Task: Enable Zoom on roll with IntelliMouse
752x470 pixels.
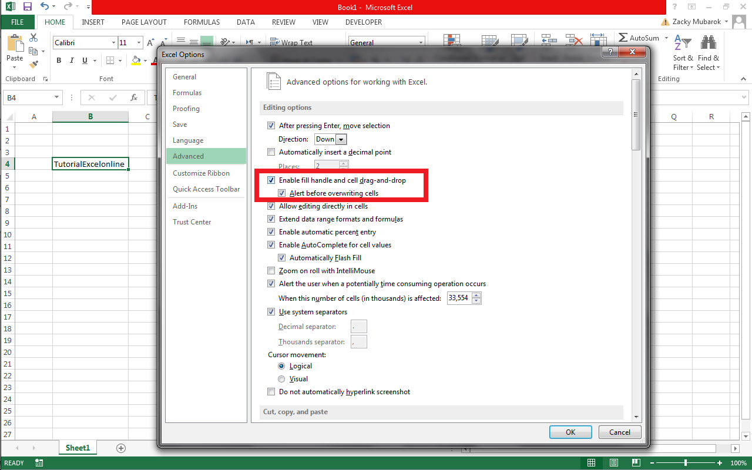Action: point(271,270)
